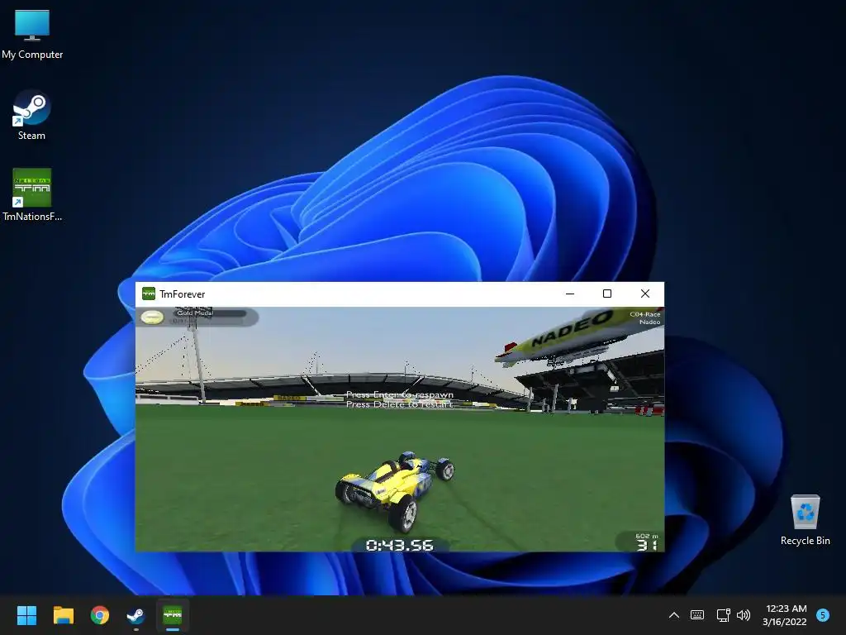Open the My Computer desktop icon
The height and width of the screenshot is (635, 846).
[32, 35]
